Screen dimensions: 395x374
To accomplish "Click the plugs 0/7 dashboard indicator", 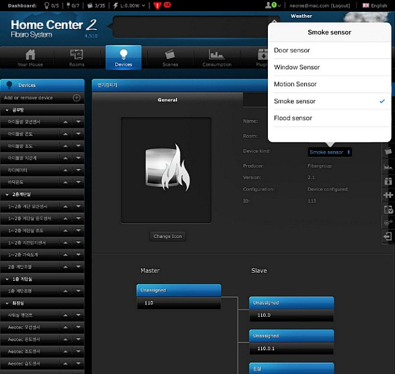I will click(73, 5).
